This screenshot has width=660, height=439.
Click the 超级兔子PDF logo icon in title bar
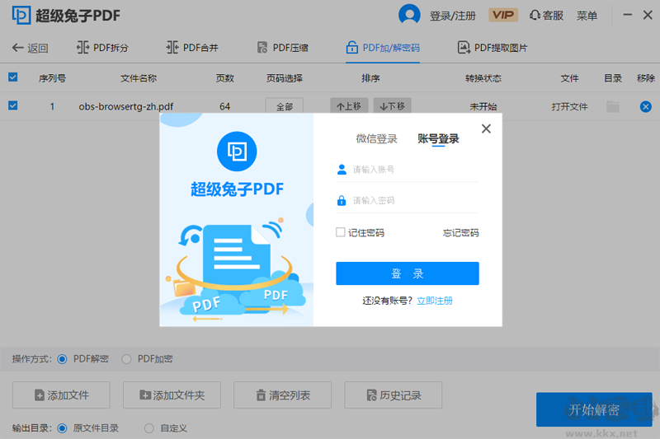[21, 16]
